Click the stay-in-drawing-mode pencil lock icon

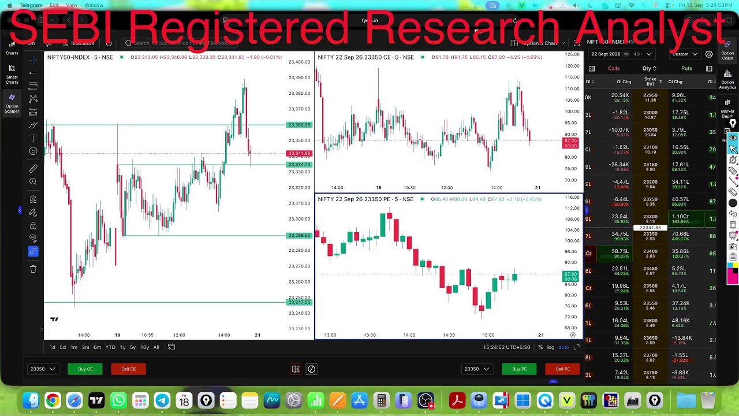click(x=33, y=213)
